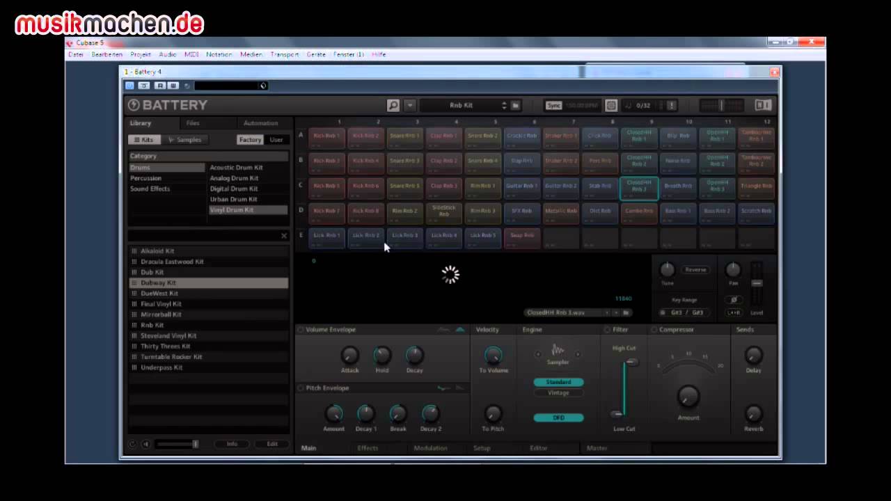Open dropdown arrow next to search icon
The width and height of the screenshot is (891, 501).
pyautogui.click(x=410, y=105)
